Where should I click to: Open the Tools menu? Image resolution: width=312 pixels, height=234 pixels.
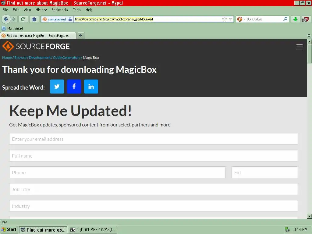coord(76,10)
